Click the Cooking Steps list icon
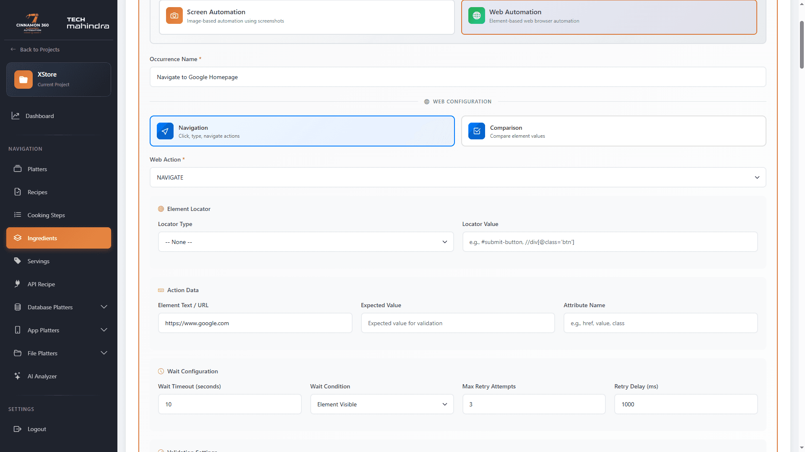 [x=18, y=215]
